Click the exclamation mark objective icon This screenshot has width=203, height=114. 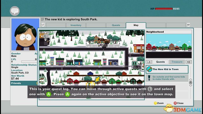pos(149,78)
